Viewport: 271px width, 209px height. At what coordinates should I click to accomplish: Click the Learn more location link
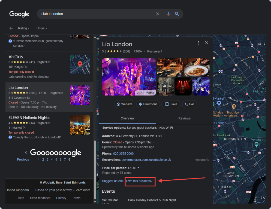click(82, 190)
